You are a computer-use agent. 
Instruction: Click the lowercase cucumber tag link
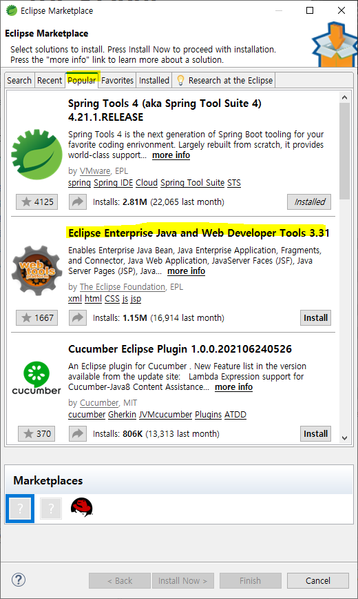(87, 414)
